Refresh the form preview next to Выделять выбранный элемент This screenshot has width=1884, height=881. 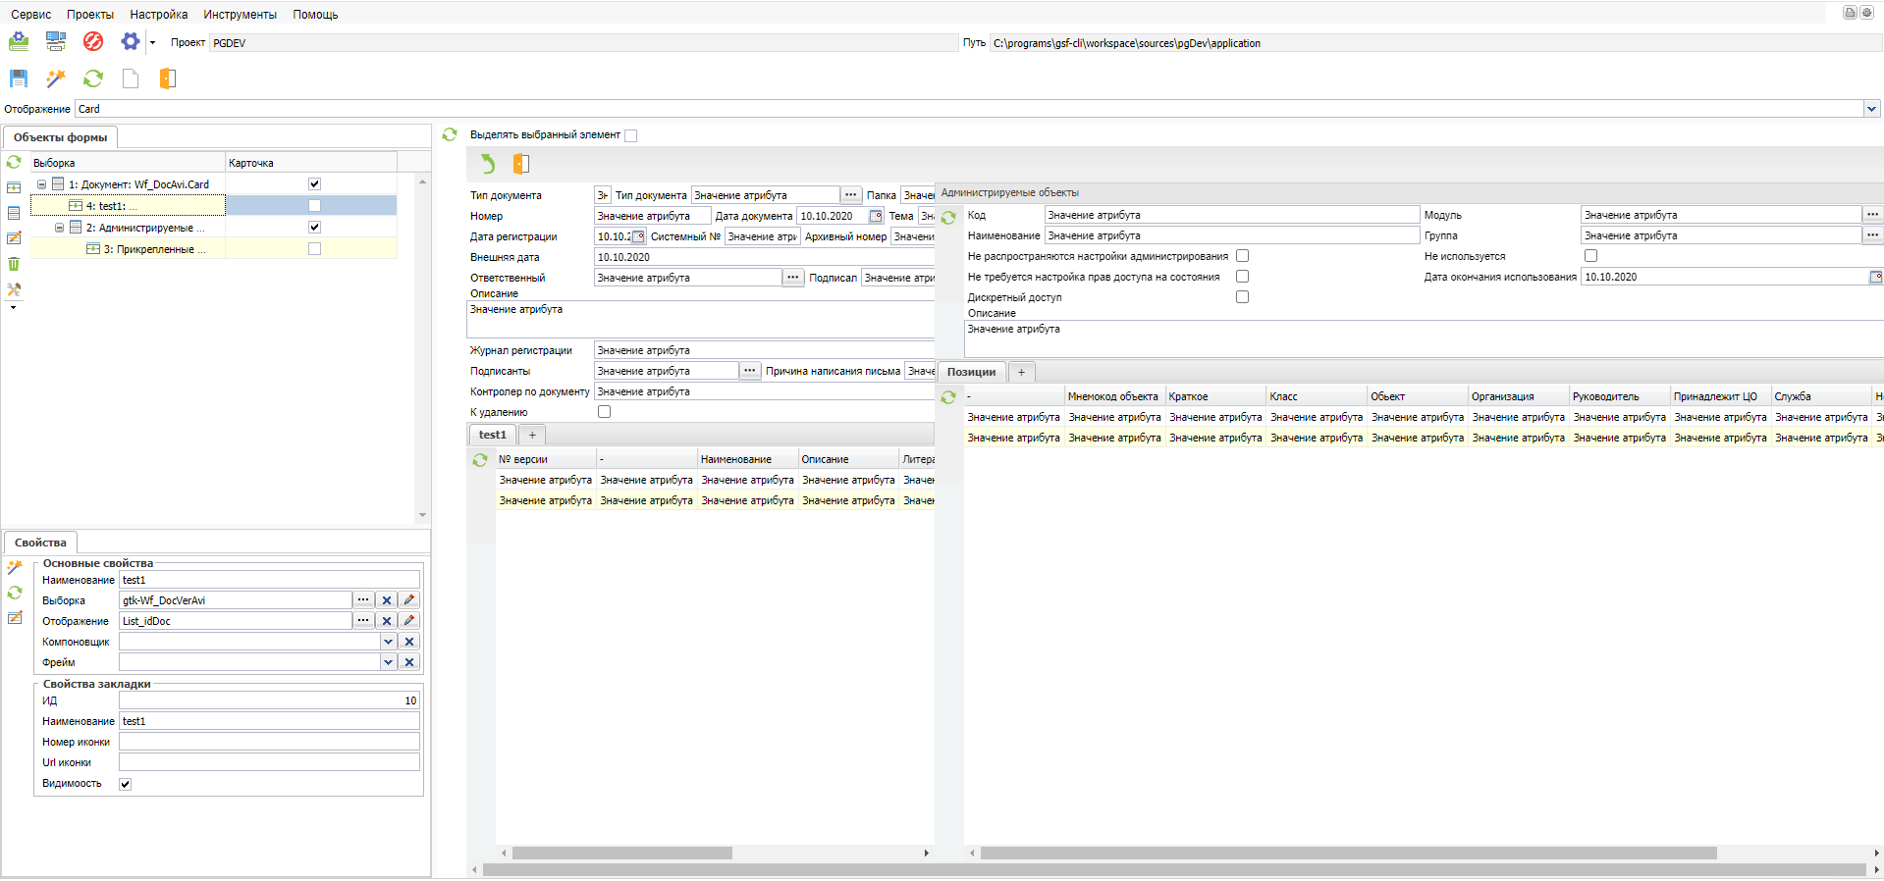click(x=450, y=134)
